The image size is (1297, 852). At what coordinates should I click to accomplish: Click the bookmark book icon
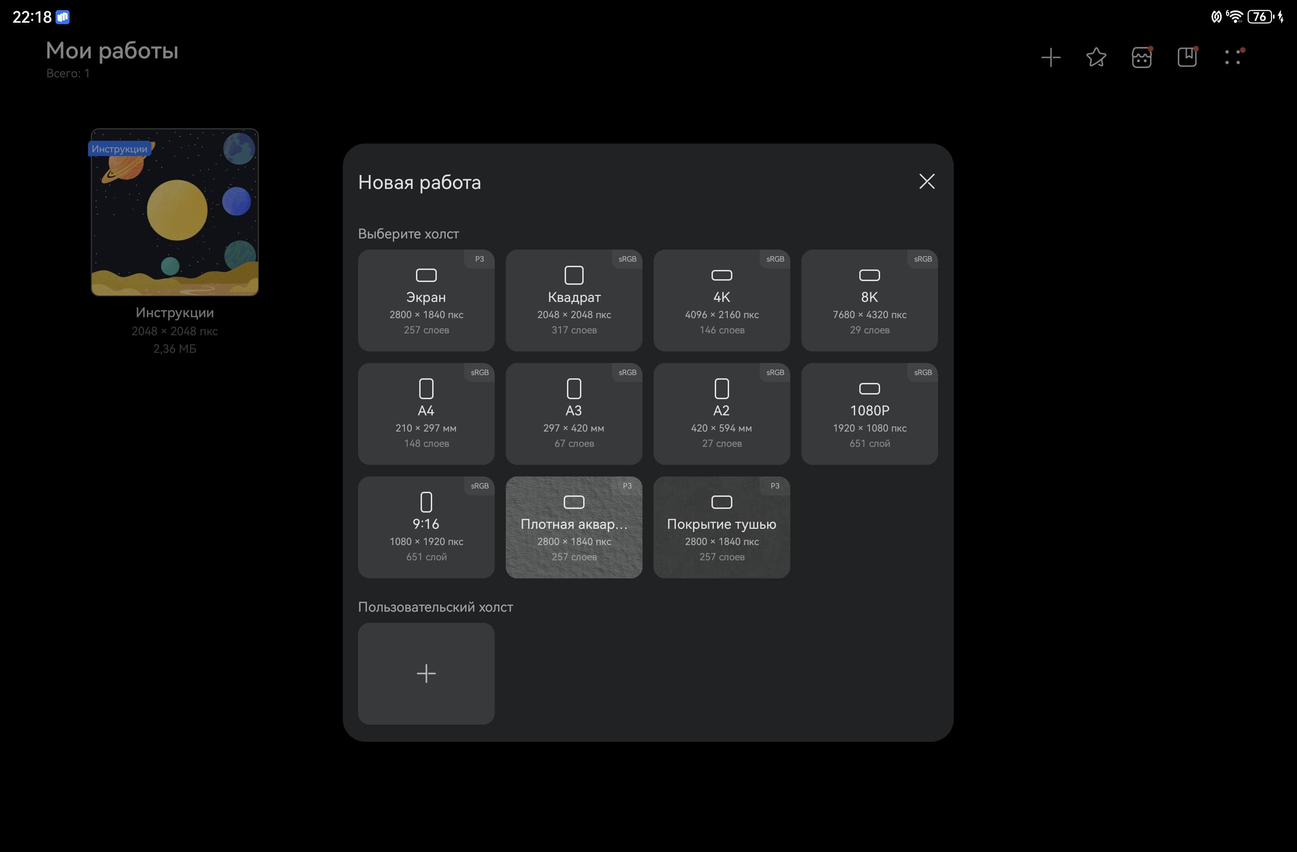[1187, 57]
